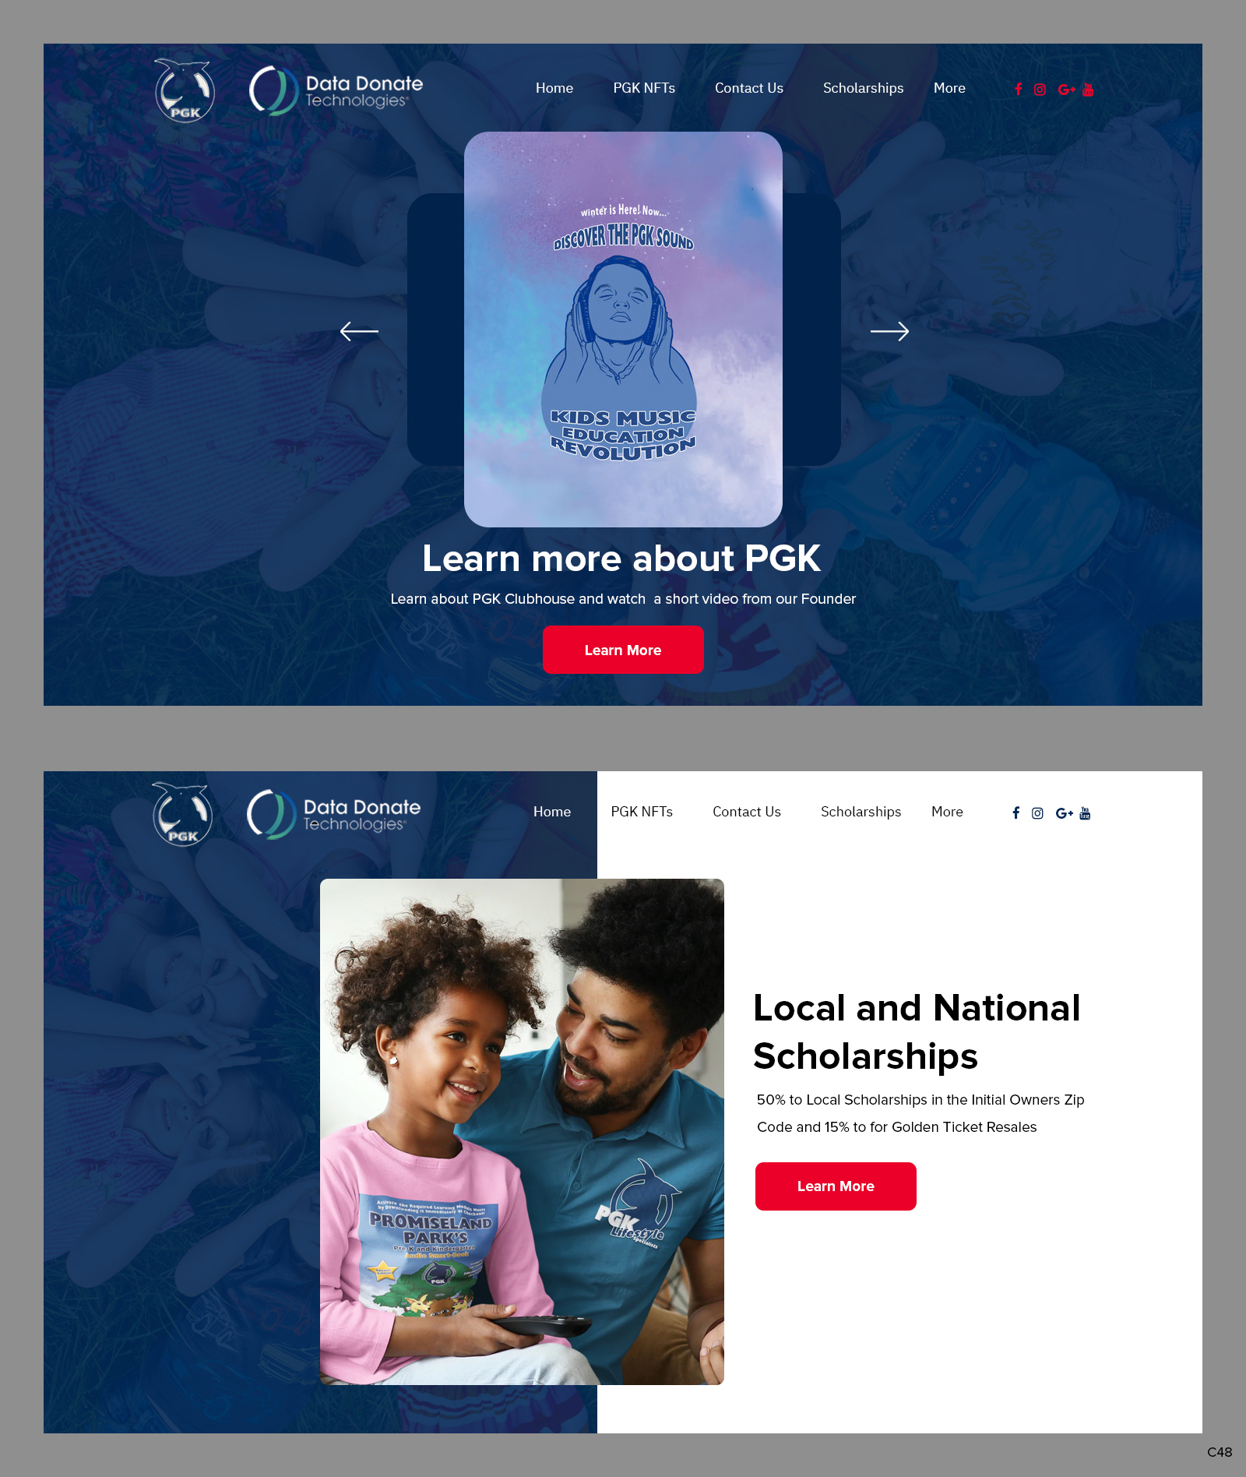Viewport: 1246px width, 1477px height.
Task: Open the red YouTube icon in top header
Action: click(x=1088, y=90)
